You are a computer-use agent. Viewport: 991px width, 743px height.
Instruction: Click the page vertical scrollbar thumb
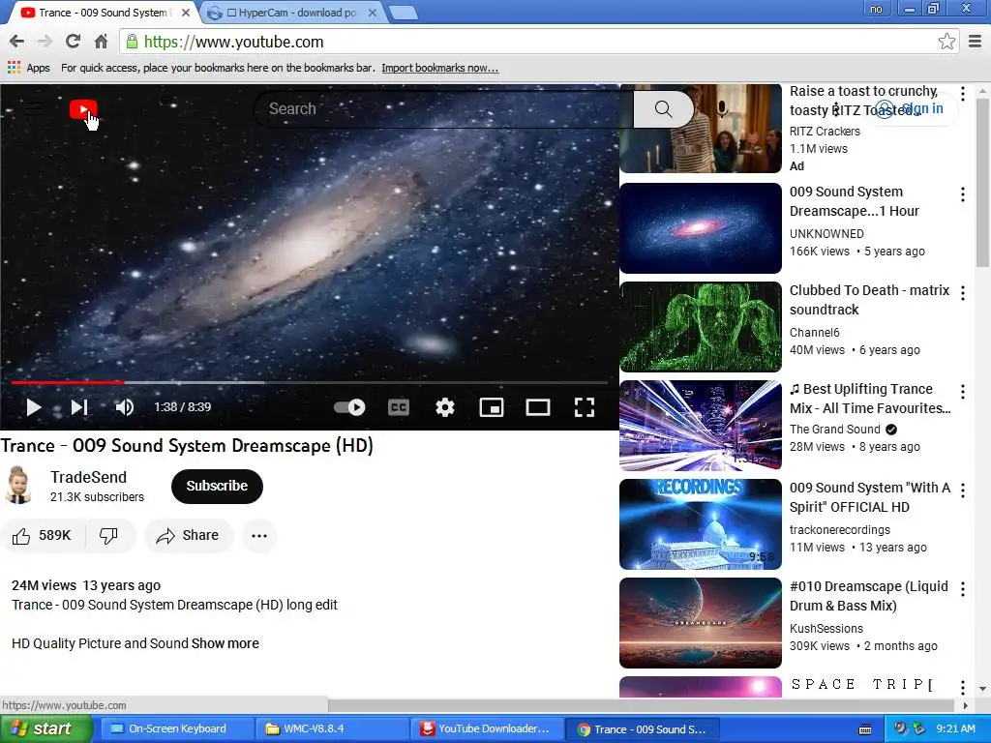click(983, 182)
